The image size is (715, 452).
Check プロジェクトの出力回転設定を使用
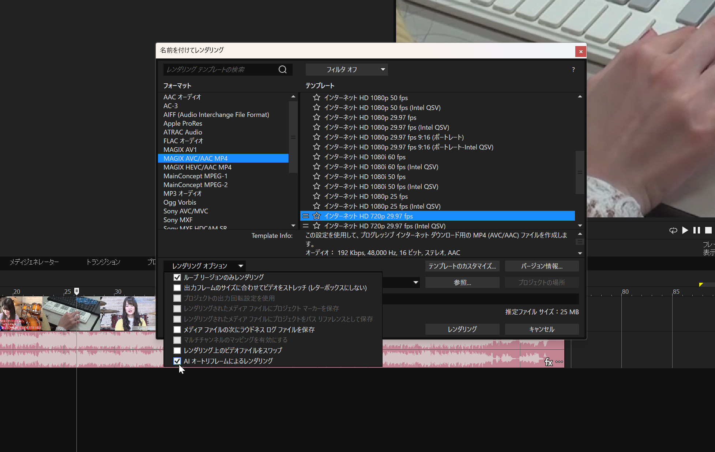[177, 298]
